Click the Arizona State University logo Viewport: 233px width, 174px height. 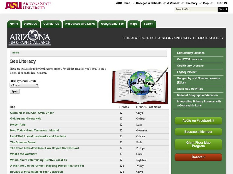[x=28, y=6]
